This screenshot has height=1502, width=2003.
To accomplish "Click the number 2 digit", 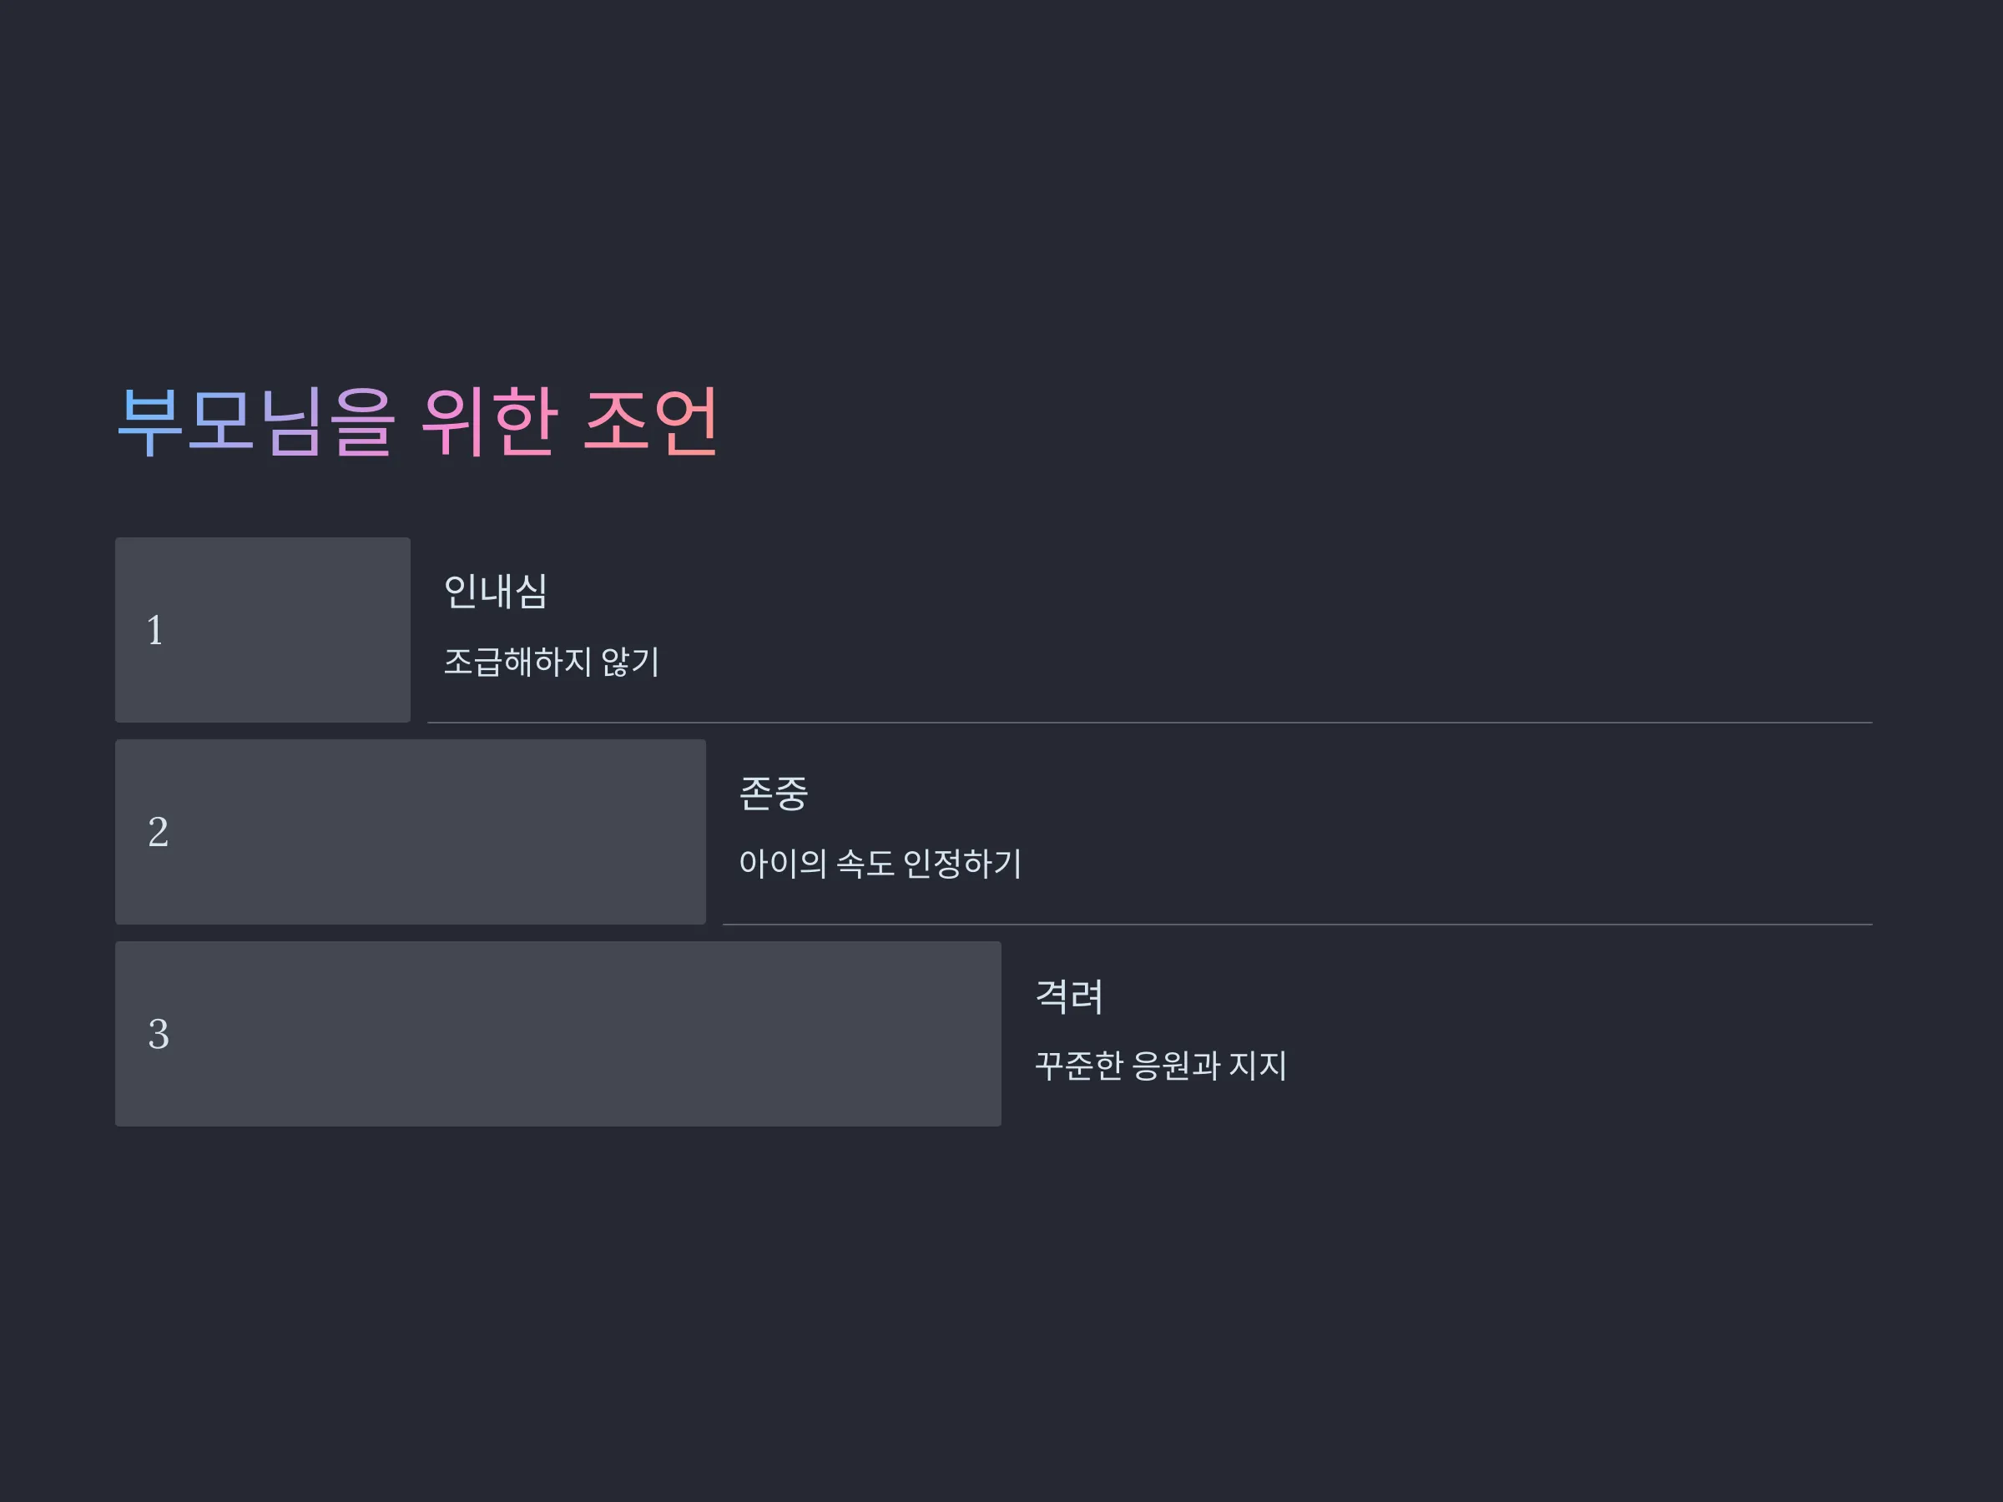I will pos(159,832).
